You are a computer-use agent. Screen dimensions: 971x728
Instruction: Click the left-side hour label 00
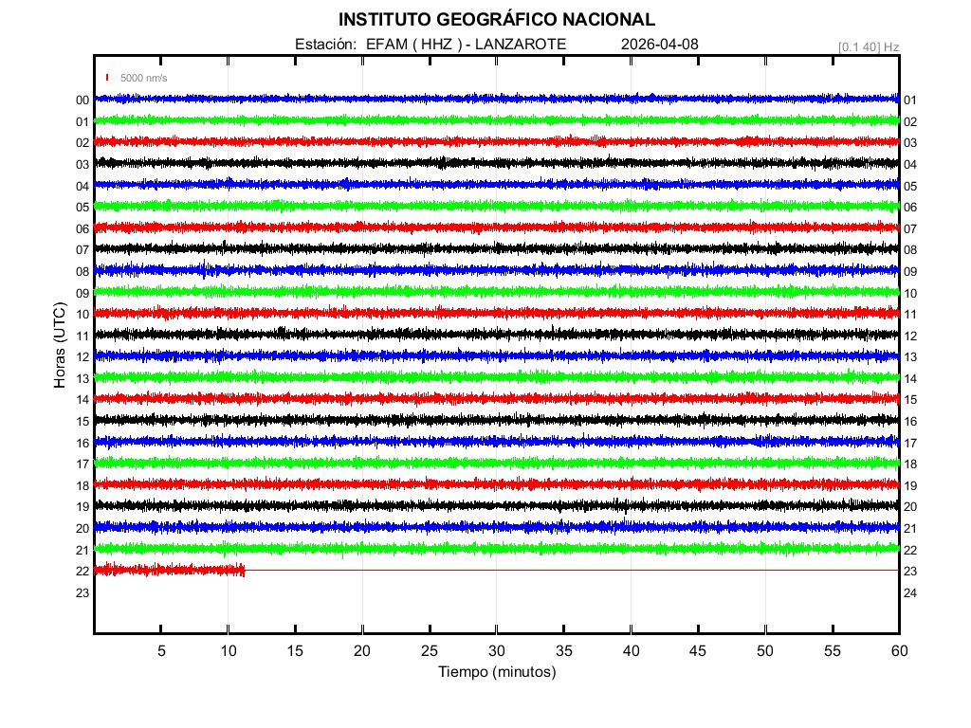[x=82, y=100]
